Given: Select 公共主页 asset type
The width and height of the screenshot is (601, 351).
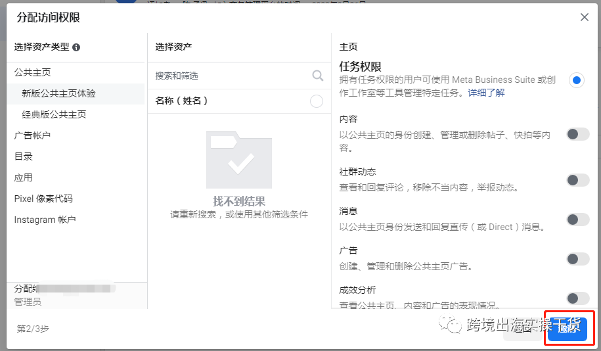Looking at the screenshot, I should (33, 72).
